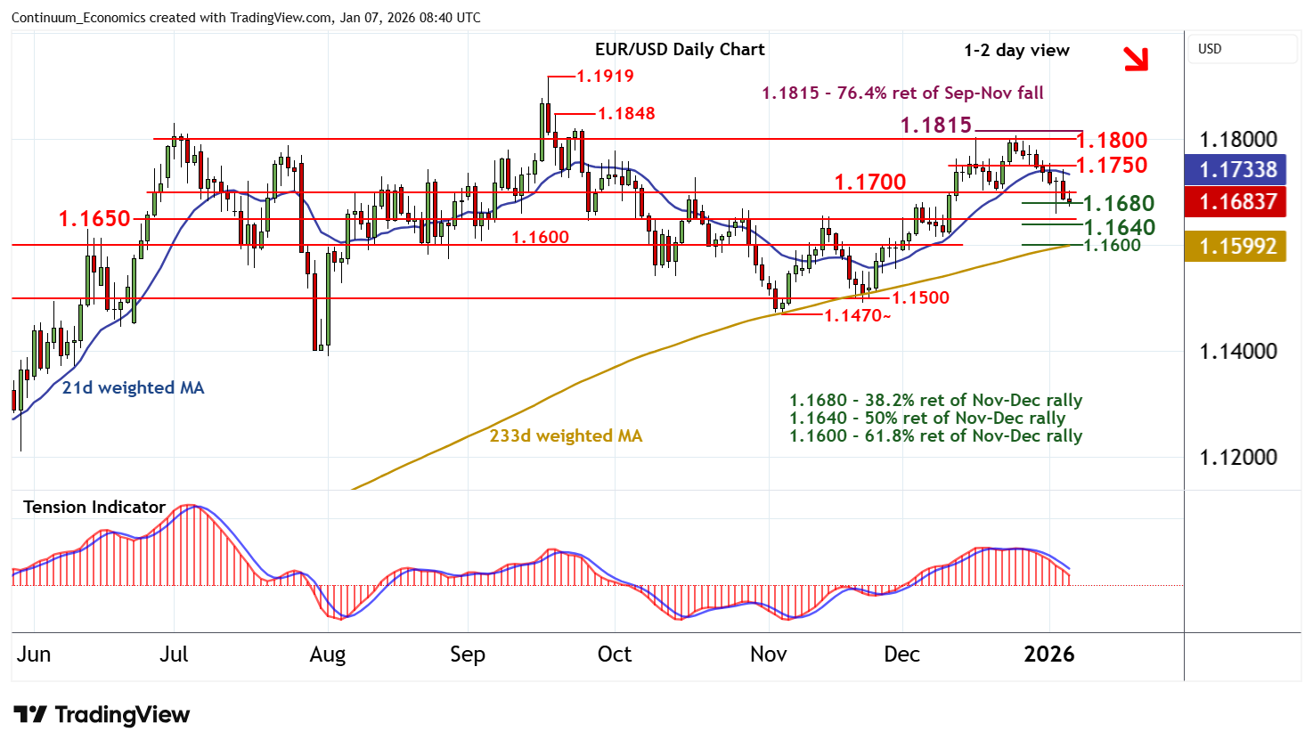The width and height of the screenshot is (1313, 748).
Task: Click the 1.1815 retracement level label
Action: (935, 126)
